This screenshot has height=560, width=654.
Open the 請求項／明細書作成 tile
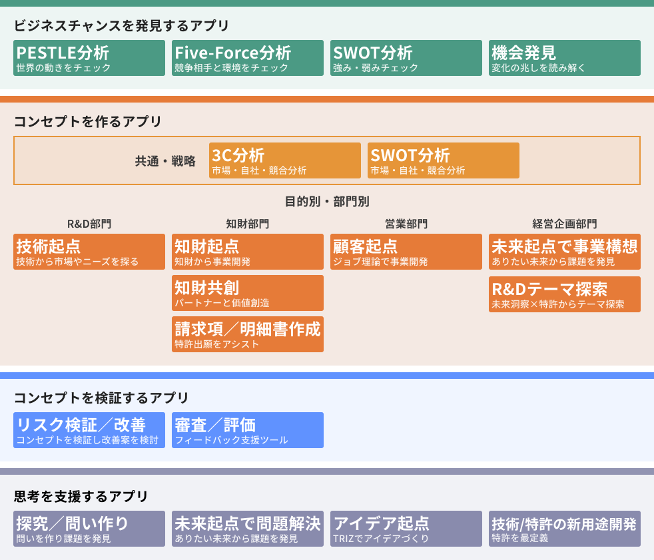[x=248, y=334]
